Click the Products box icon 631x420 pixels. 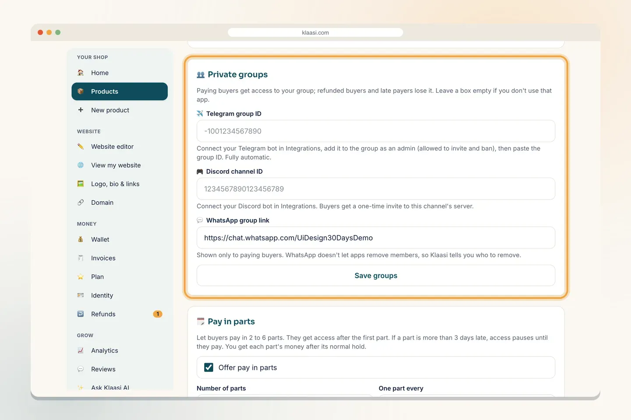tap(81, 91)
